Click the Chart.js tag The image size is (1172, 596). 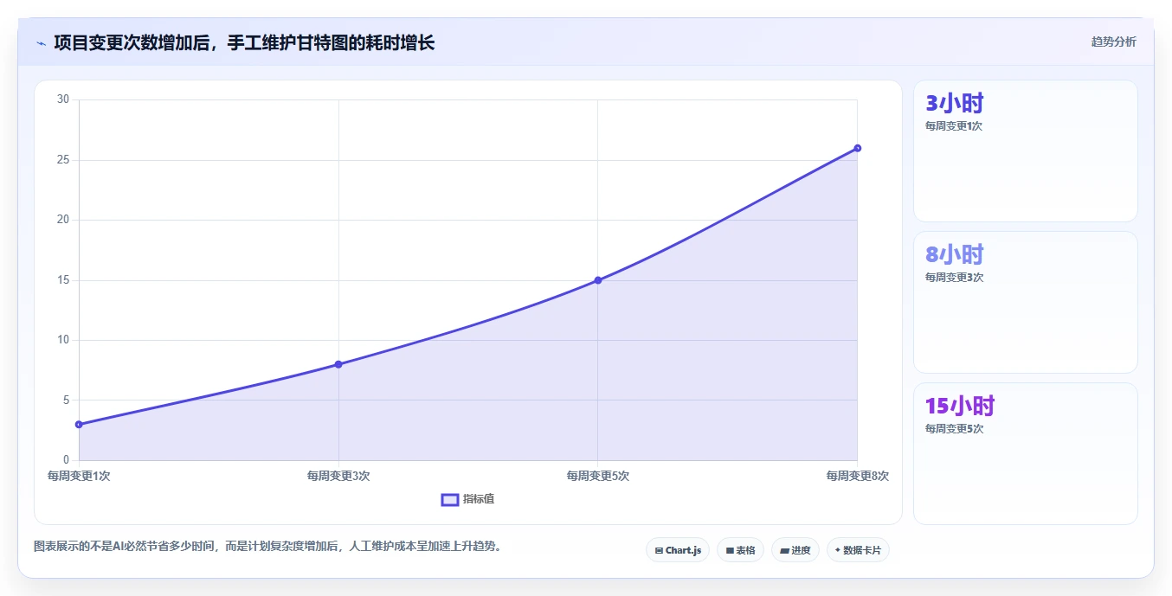(x=678, y=550)
